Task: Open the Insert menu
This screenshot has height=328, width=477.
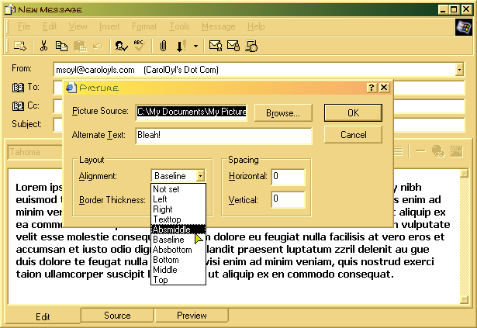Action: point(109,26)
